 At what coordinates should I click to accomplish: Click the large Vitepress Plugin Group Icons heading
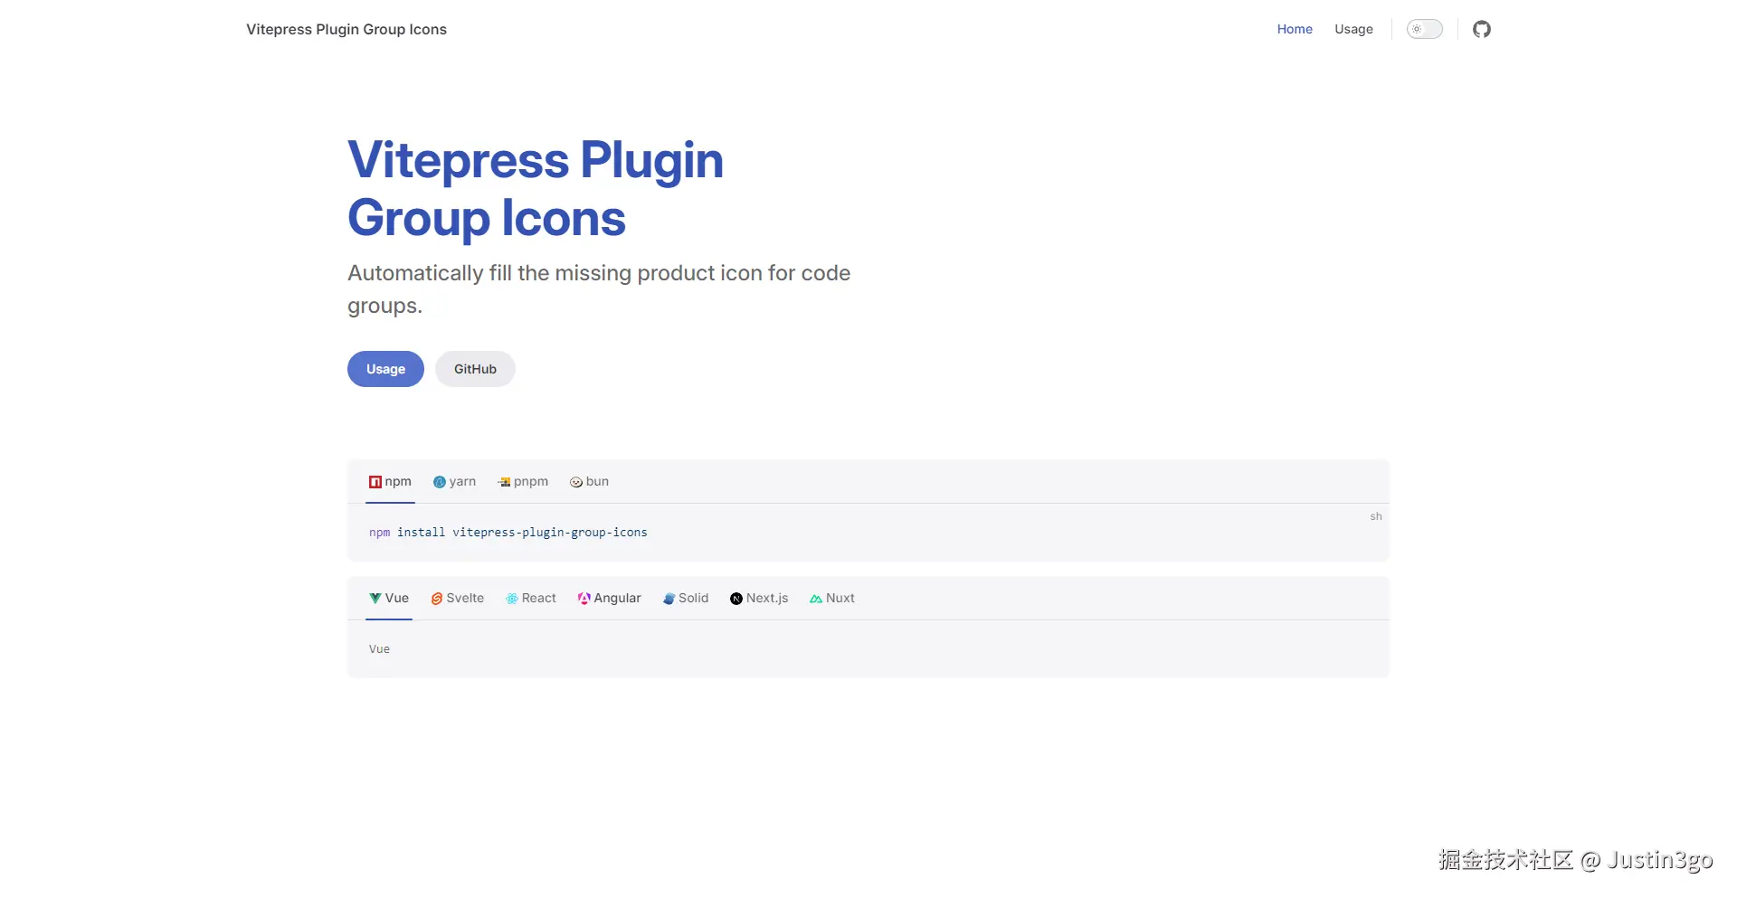click(x=536, y=189)
